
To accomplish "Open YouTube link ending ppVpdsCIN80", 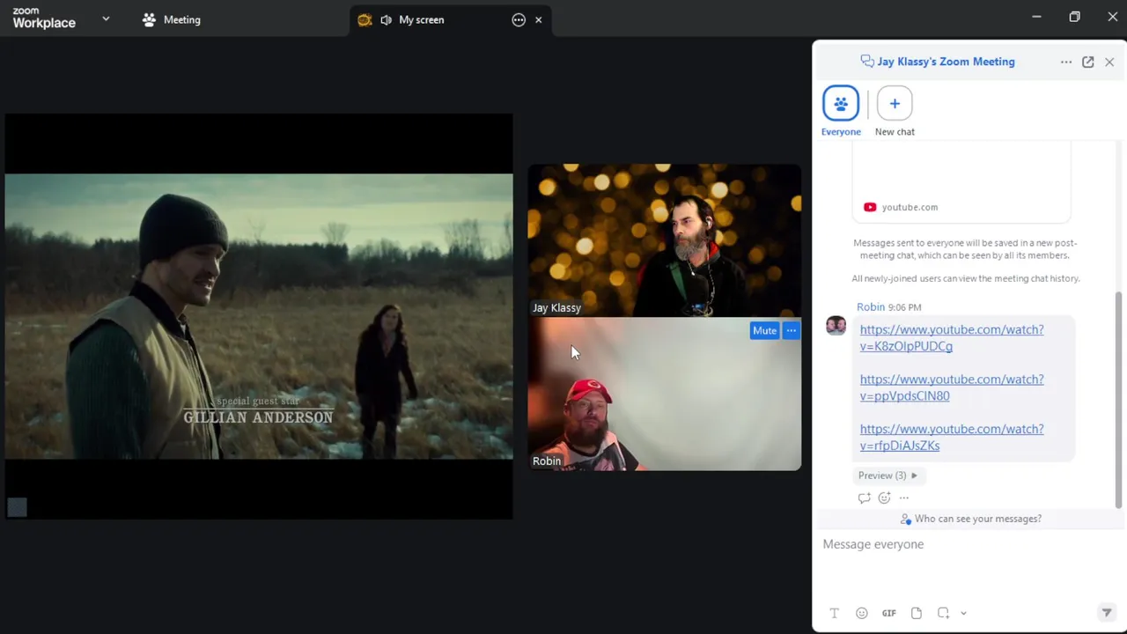I will tap(952, 387).
